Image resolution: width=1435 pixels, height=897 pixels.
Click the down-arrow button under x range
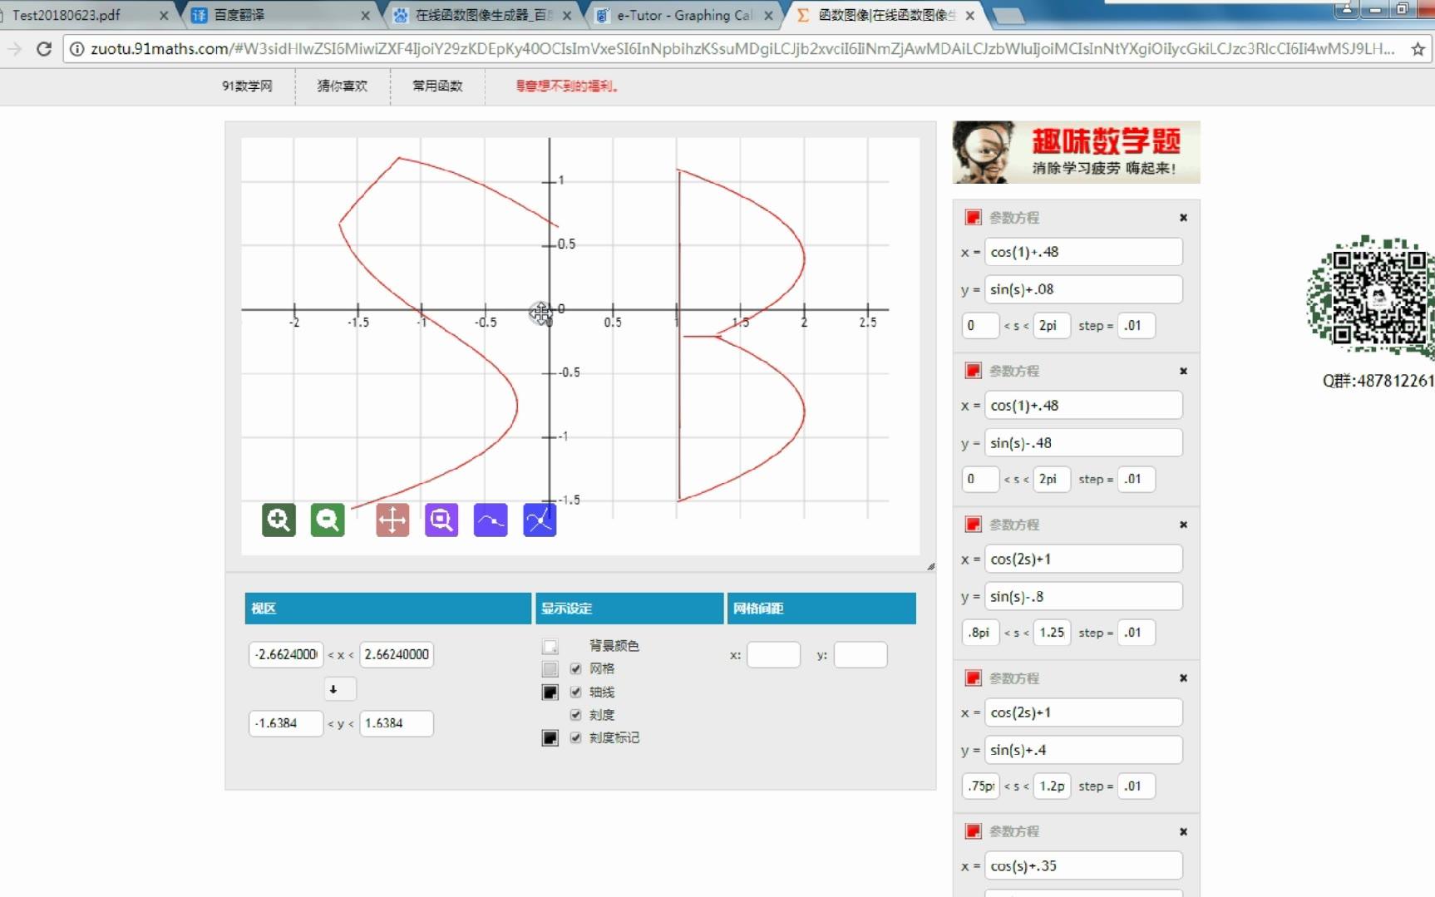[x=340, y=689]
